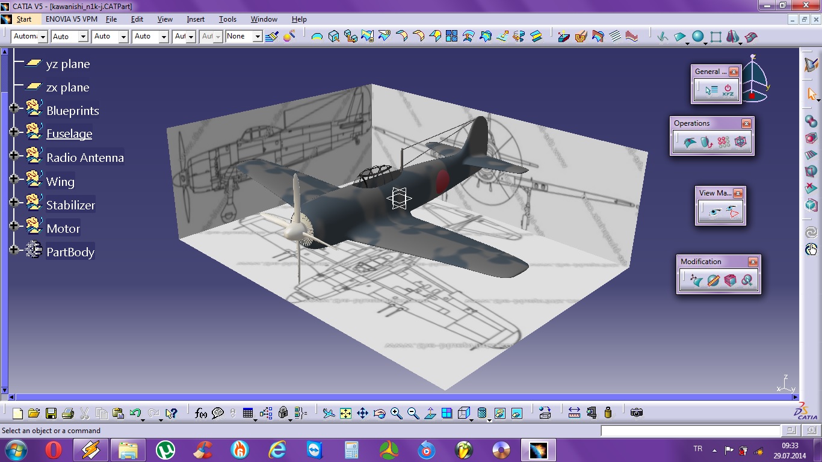Viewport: 822px width, 462px height.
Task: Toggle the hand manipulation mode icon
Action: pos(811,249)
